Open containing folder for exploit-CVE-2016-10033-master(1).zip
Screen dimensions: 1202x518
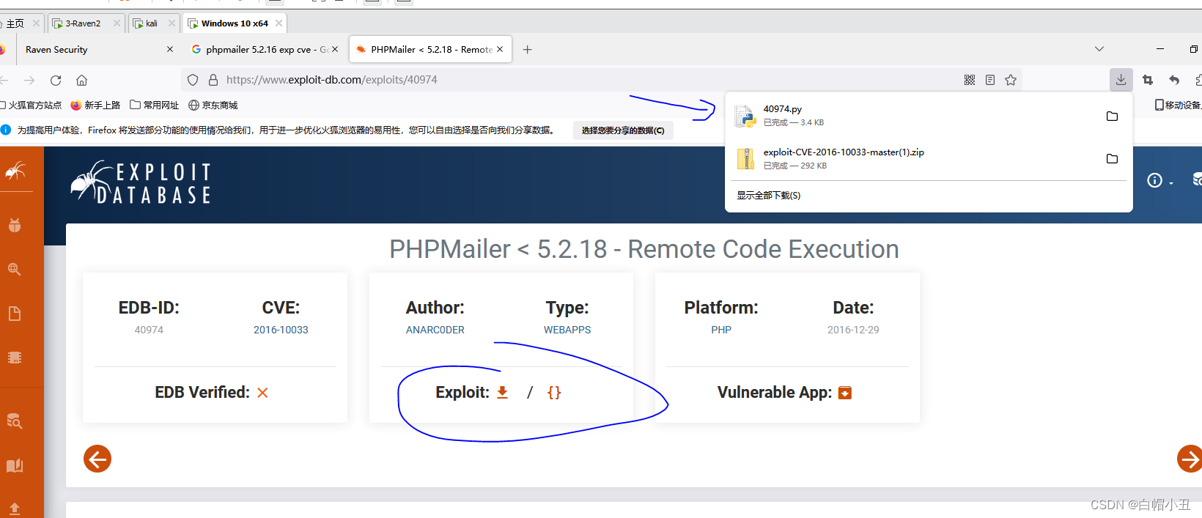pyautogui.click(x=1112, y=158)
